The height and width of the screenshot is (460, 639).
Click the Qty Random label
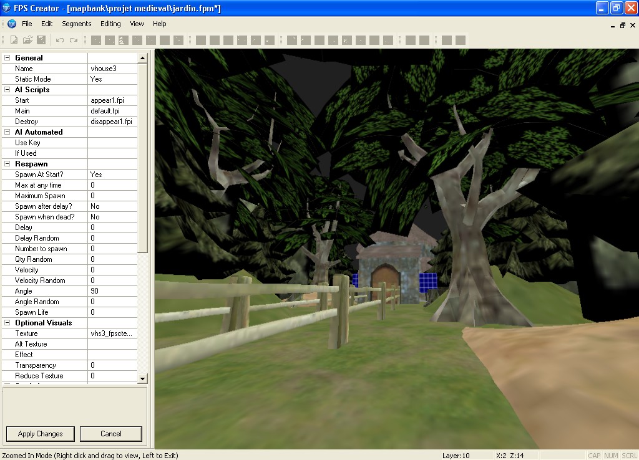pos(34,259)
